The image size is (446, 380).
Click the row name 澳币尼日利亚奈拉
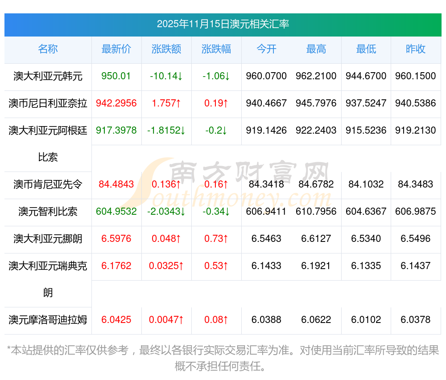click(48, 103)
